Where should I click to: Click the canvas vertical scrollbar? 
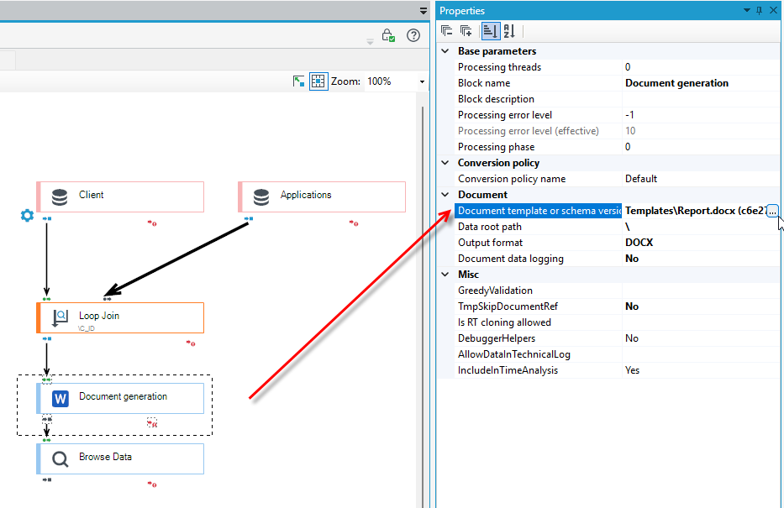click(422, 306)
